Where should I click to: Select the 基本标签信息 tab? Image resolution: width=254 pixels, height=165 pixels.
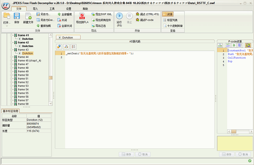coord(11,111)
